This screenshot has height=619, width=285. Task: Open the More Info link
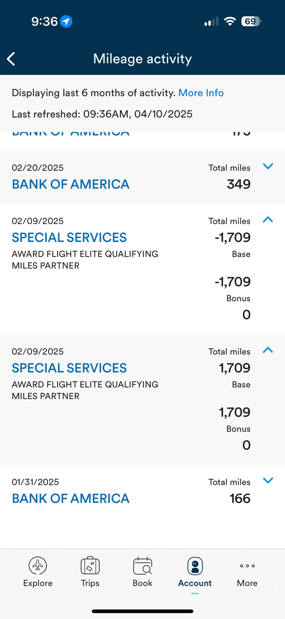point(201,93)
